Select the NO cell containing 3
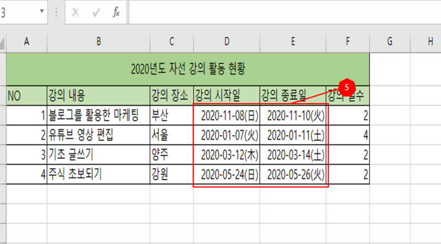This screenshot has height=244, width=441. [x=26, y=155]
